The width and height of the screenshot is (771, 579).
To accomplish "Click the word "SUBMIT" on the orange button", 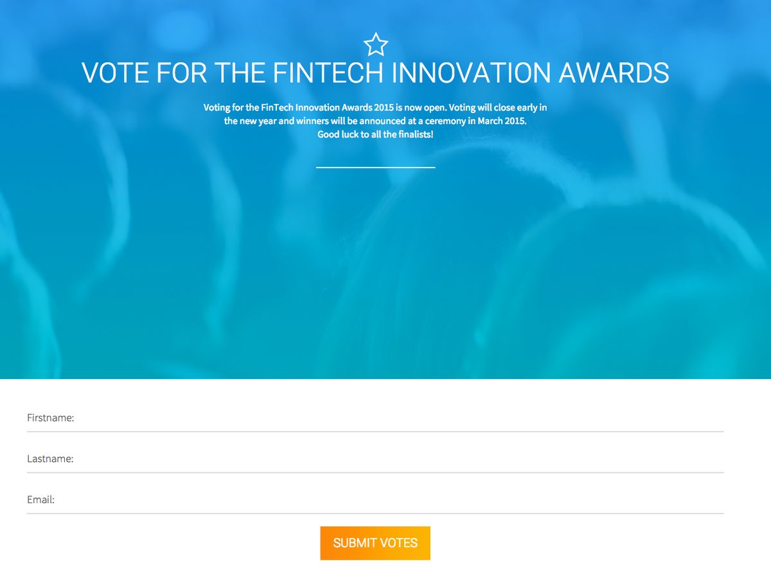I will click(355, 543).
